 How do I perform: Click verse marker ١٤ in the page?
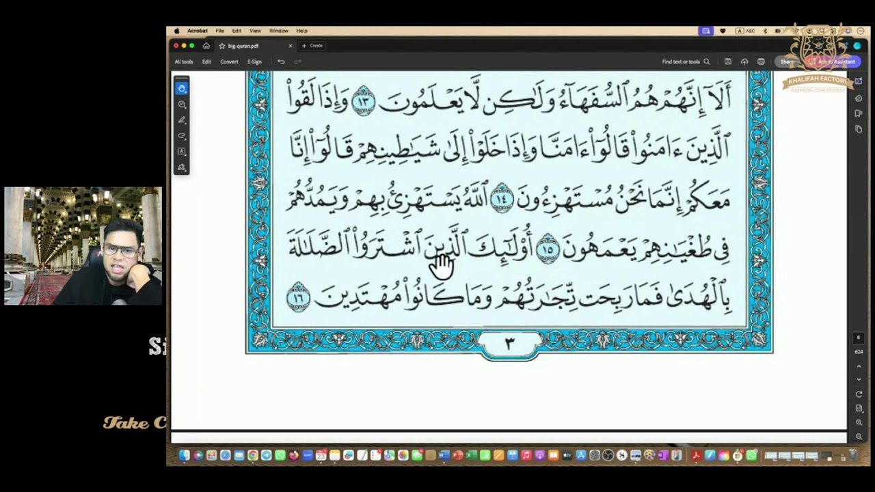click(502, 199)
